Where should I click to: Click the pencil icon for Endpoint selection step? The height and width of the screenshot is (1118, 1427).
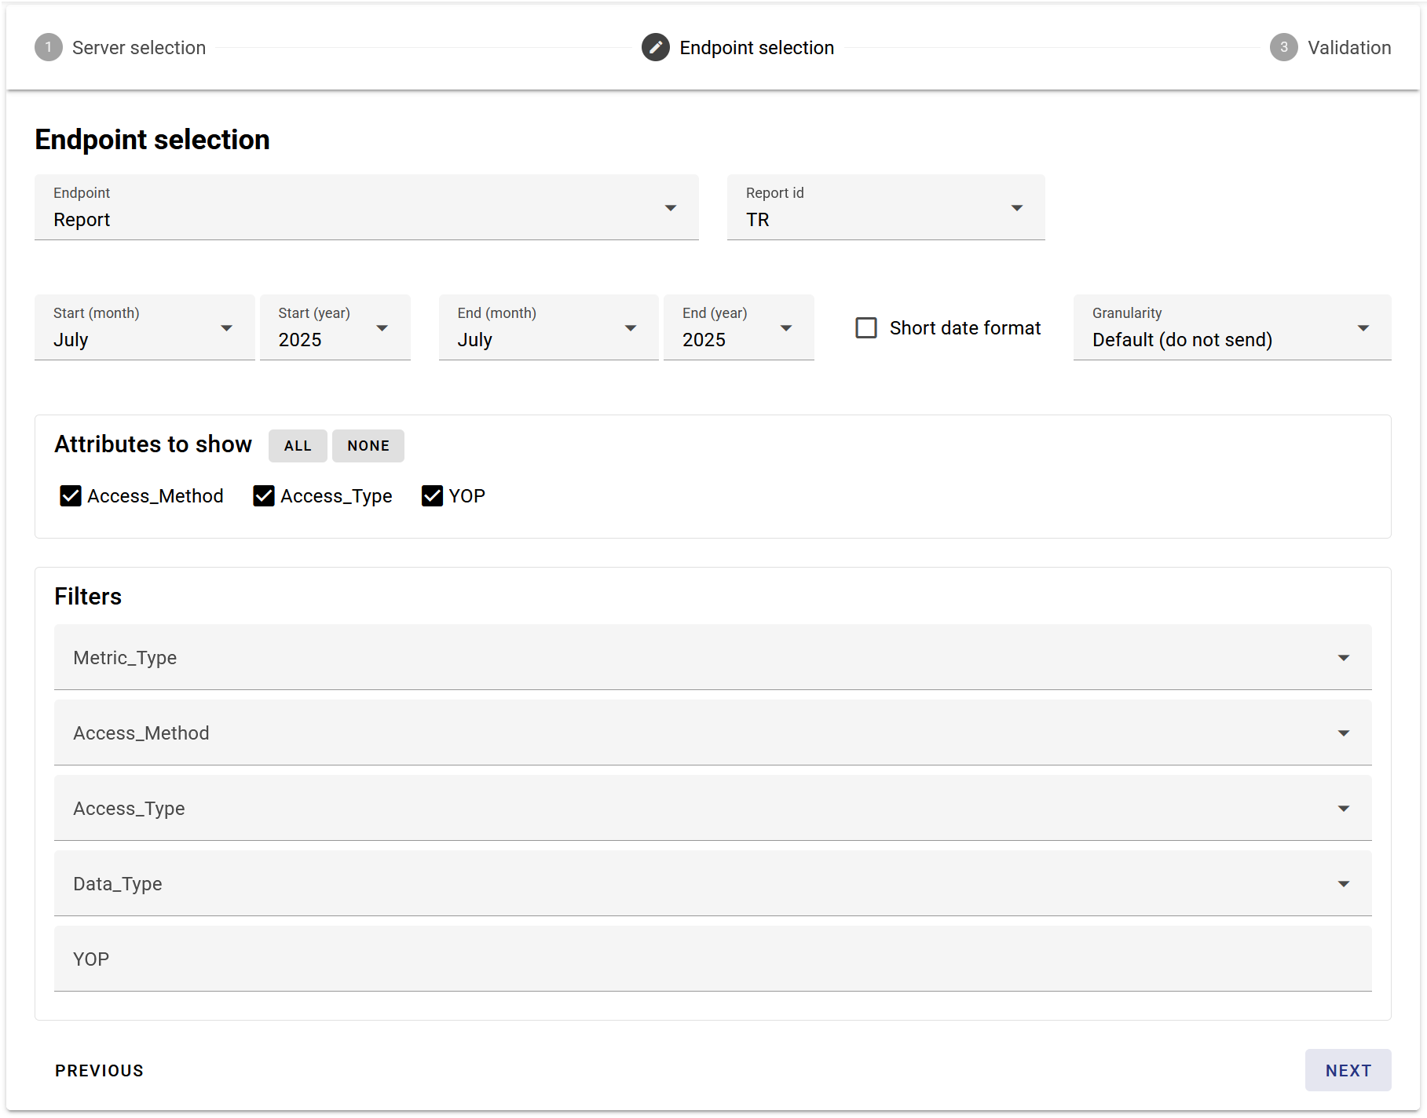pyautogui.click(x=655, y=48)
